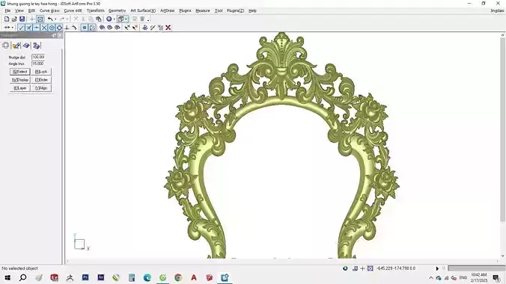Click the perpendicular snap icon
Viewport: 506px width, 284px height.
[x=67, y=28]
